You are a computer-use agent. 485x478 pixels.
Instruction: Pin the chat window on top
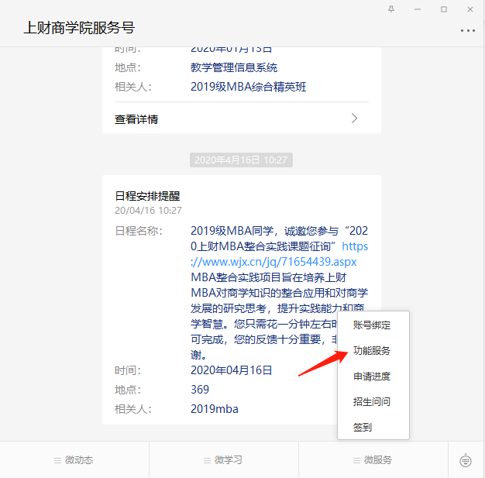tap(391, 9)
